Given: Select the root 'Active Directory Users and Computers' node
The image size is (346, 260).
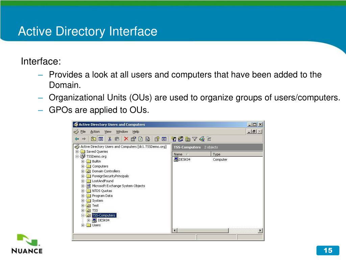Looking at the screenshot, I should (123, 147).
